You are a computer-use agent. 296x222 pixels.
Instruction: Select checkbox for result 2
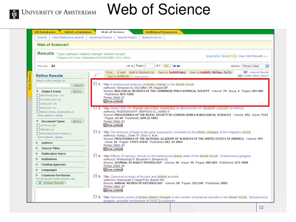(x=95, y=108)
